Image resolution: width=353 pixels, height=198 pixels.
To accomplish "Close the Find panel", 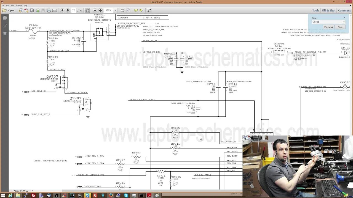I will coord(344,18).
